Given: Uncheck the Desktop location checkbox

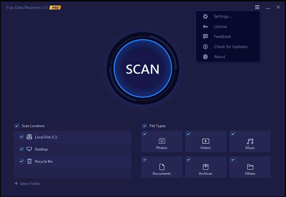Looking at the screenshot, I should coord(22,149).
